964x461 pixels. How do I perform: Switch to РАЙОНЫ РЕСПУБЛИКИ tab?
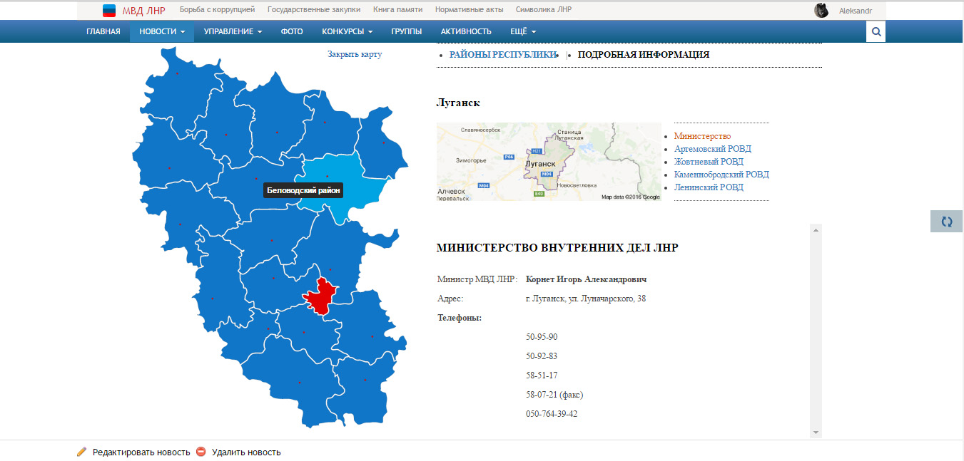click(502, 55)
